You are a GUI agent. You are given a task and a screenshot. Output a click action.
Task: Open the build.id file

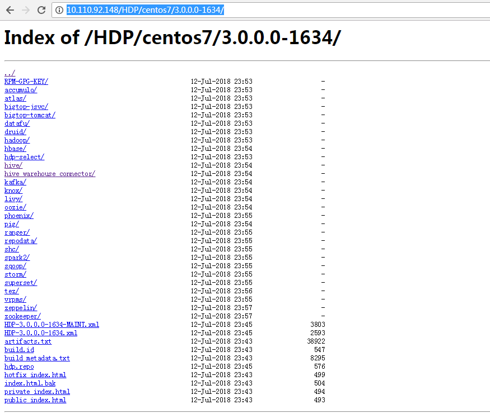(x=20, y=350)
